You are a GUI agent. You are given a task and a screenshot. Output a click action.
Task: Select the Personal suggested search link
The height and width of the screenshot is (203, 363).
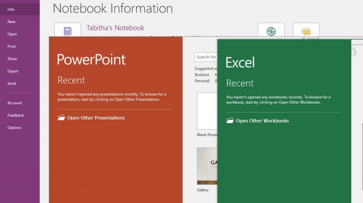click(202, 81)
